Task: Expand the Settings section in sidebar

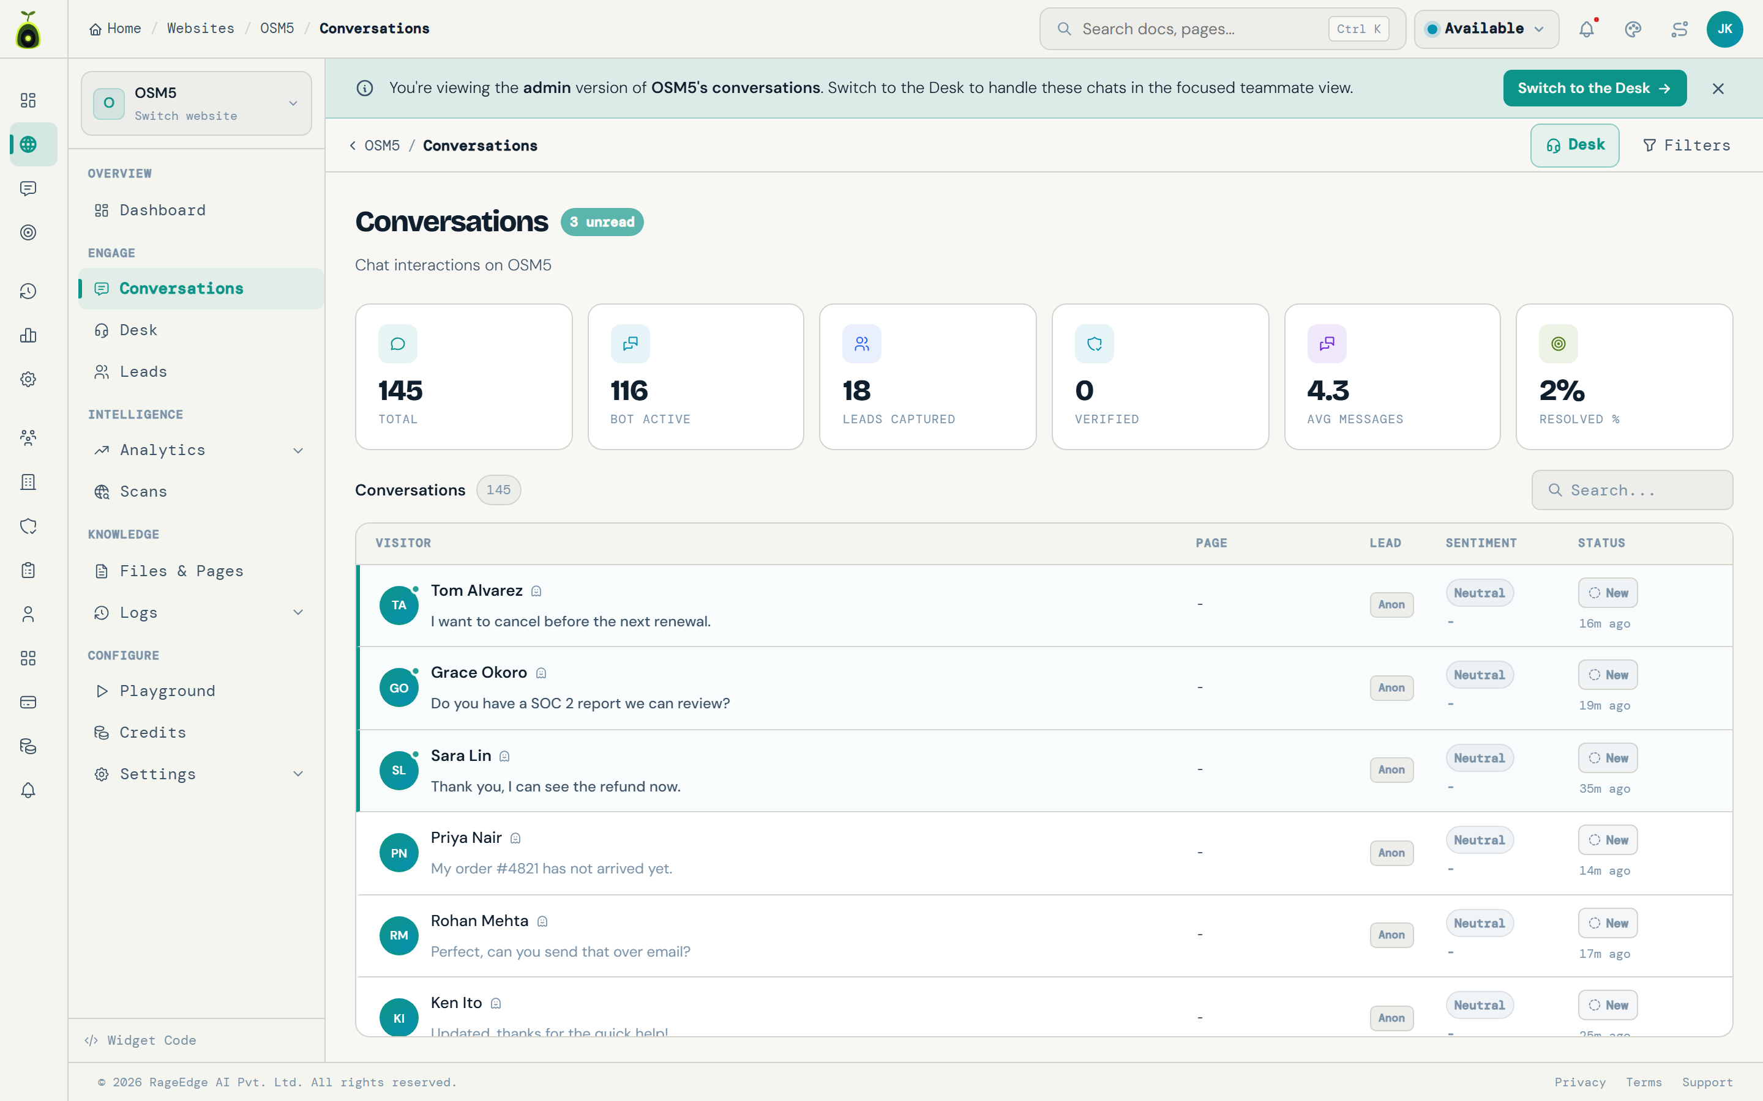Action: (x=298, y=774)
